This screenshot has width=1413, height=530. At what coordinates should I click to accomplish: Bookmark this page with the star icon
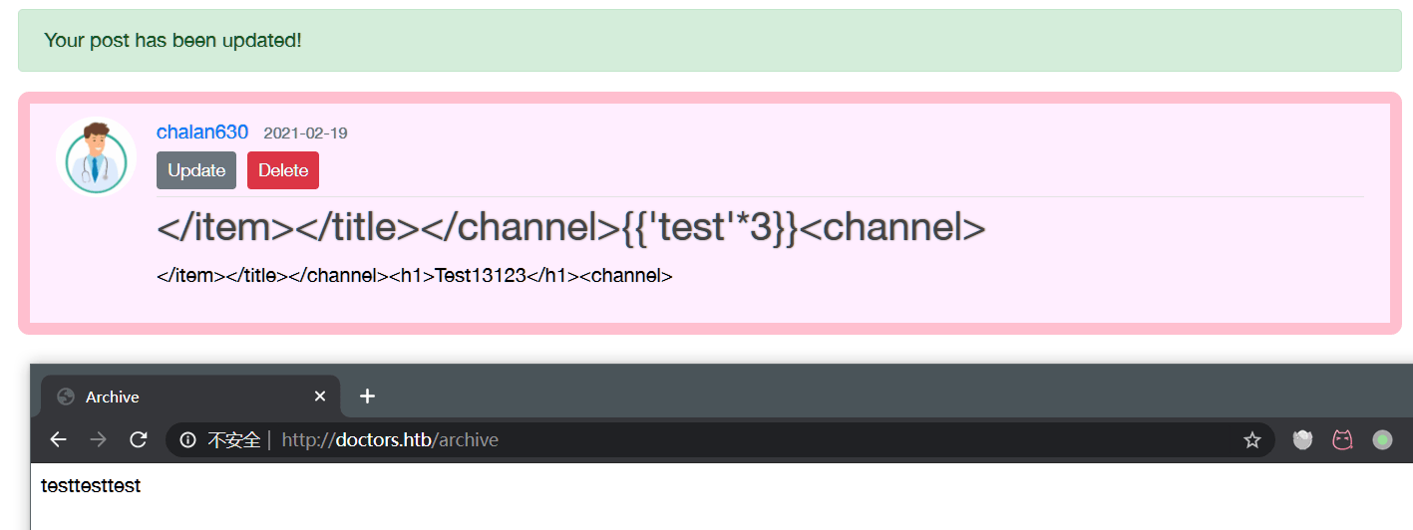click(1252, 440)
